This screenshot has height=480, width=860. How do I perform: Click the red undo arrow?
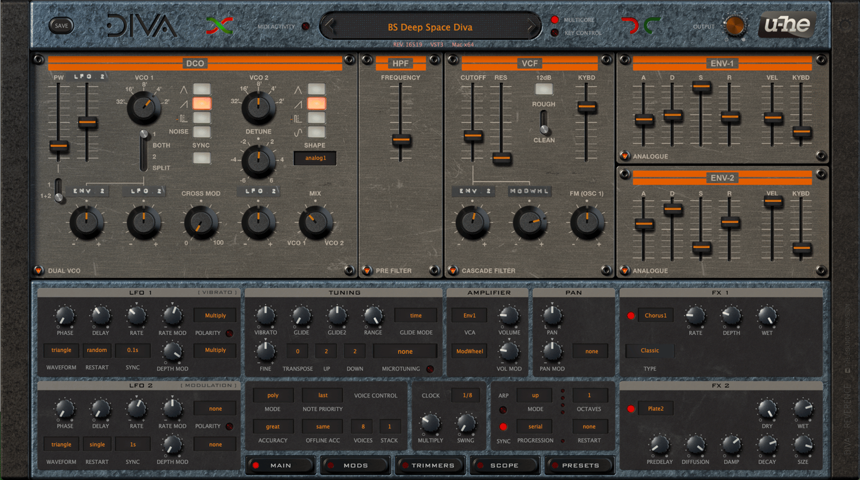point(630,26)
